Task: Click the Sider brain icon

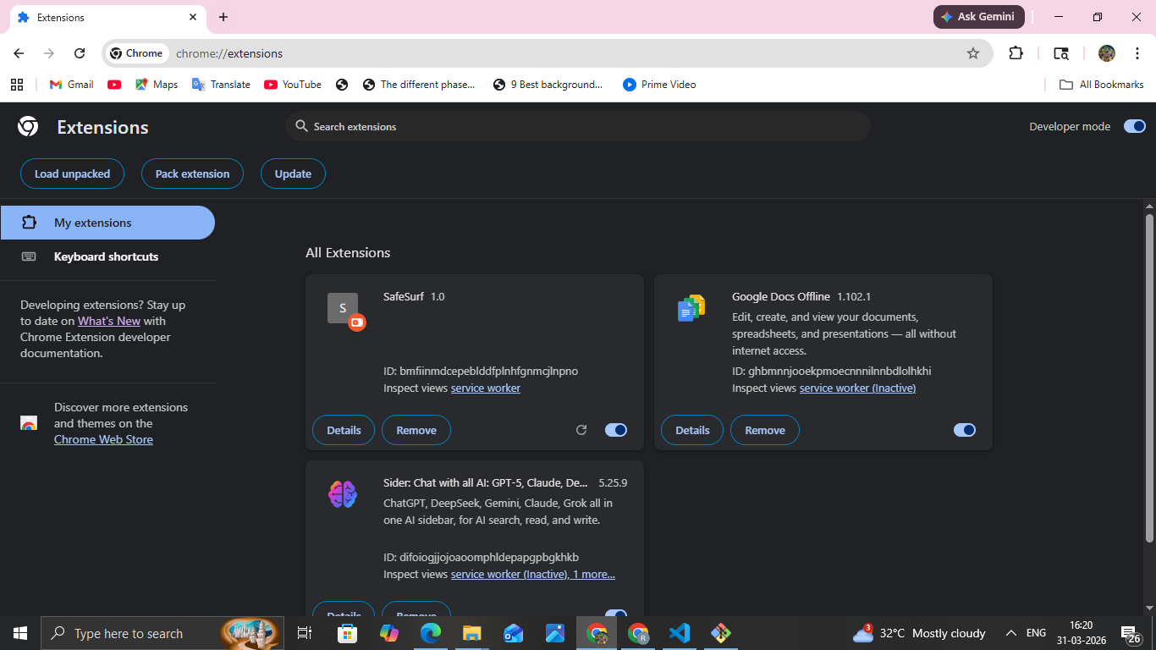Action: [343, 494]
